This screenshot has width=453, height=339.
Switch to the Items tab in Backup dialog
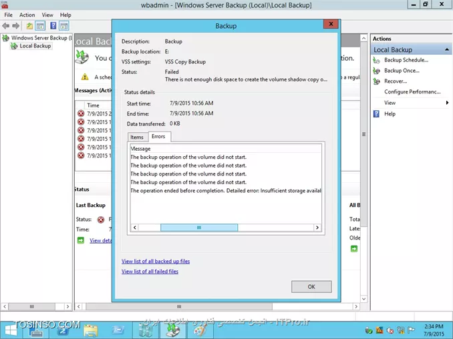(137, 137)
